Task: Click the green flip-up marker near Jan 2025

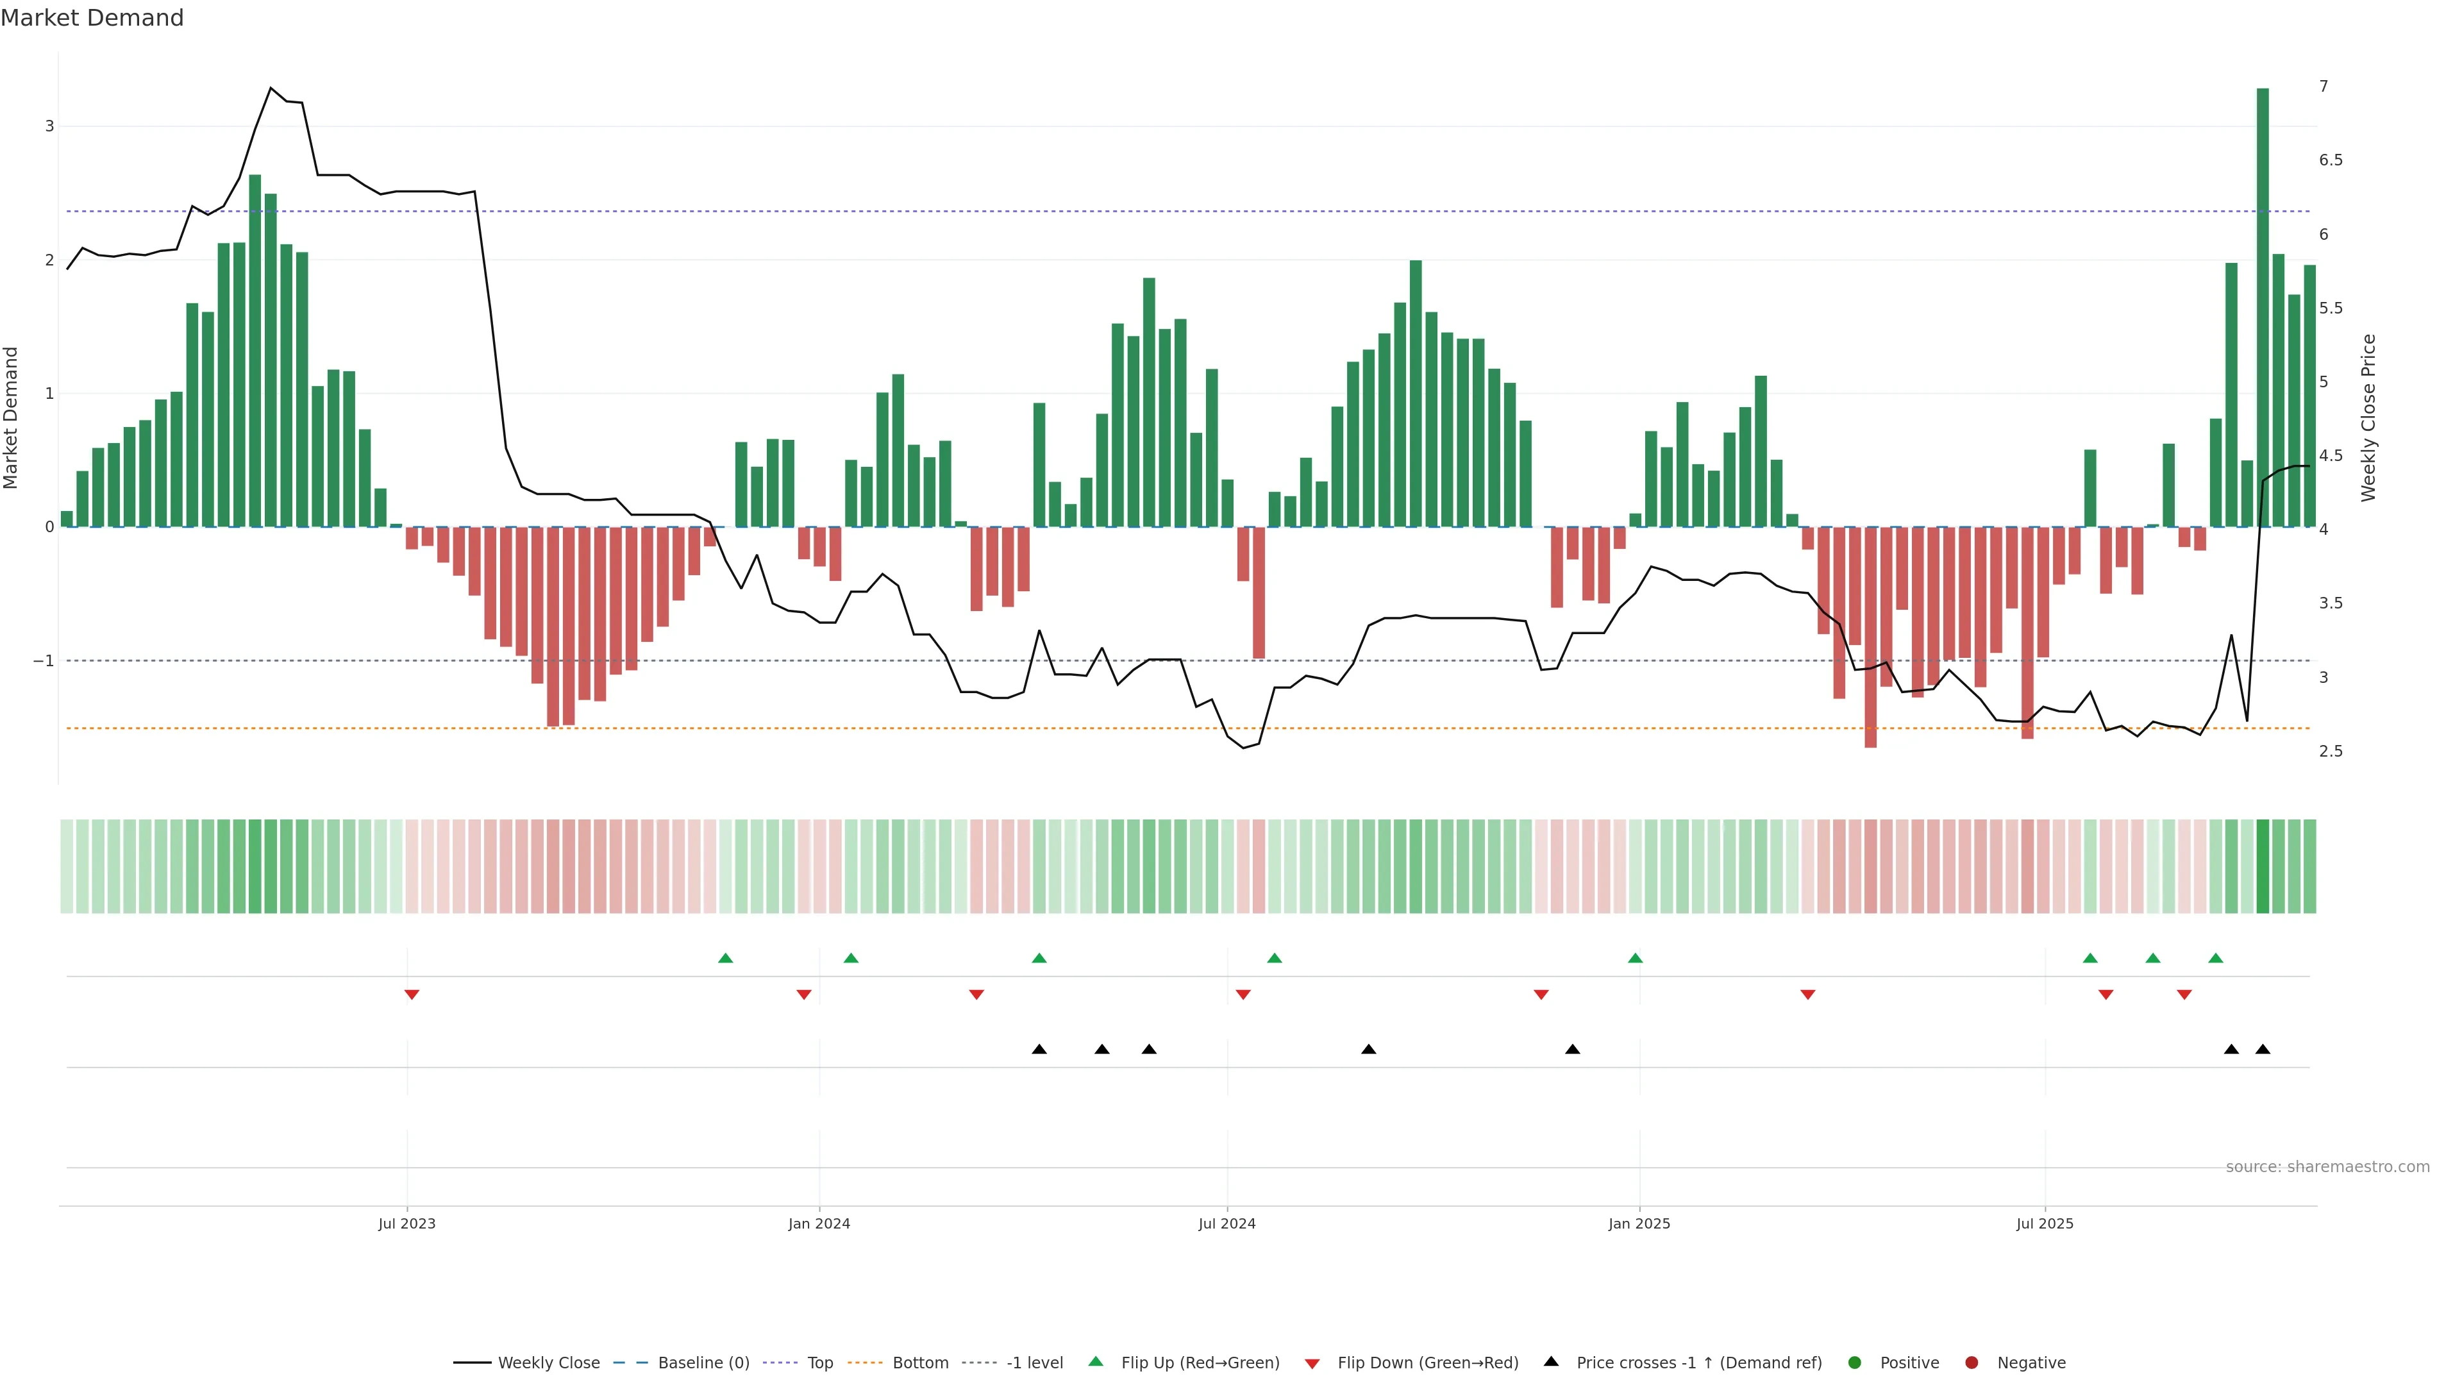Action: click(x=1636, y=958)
